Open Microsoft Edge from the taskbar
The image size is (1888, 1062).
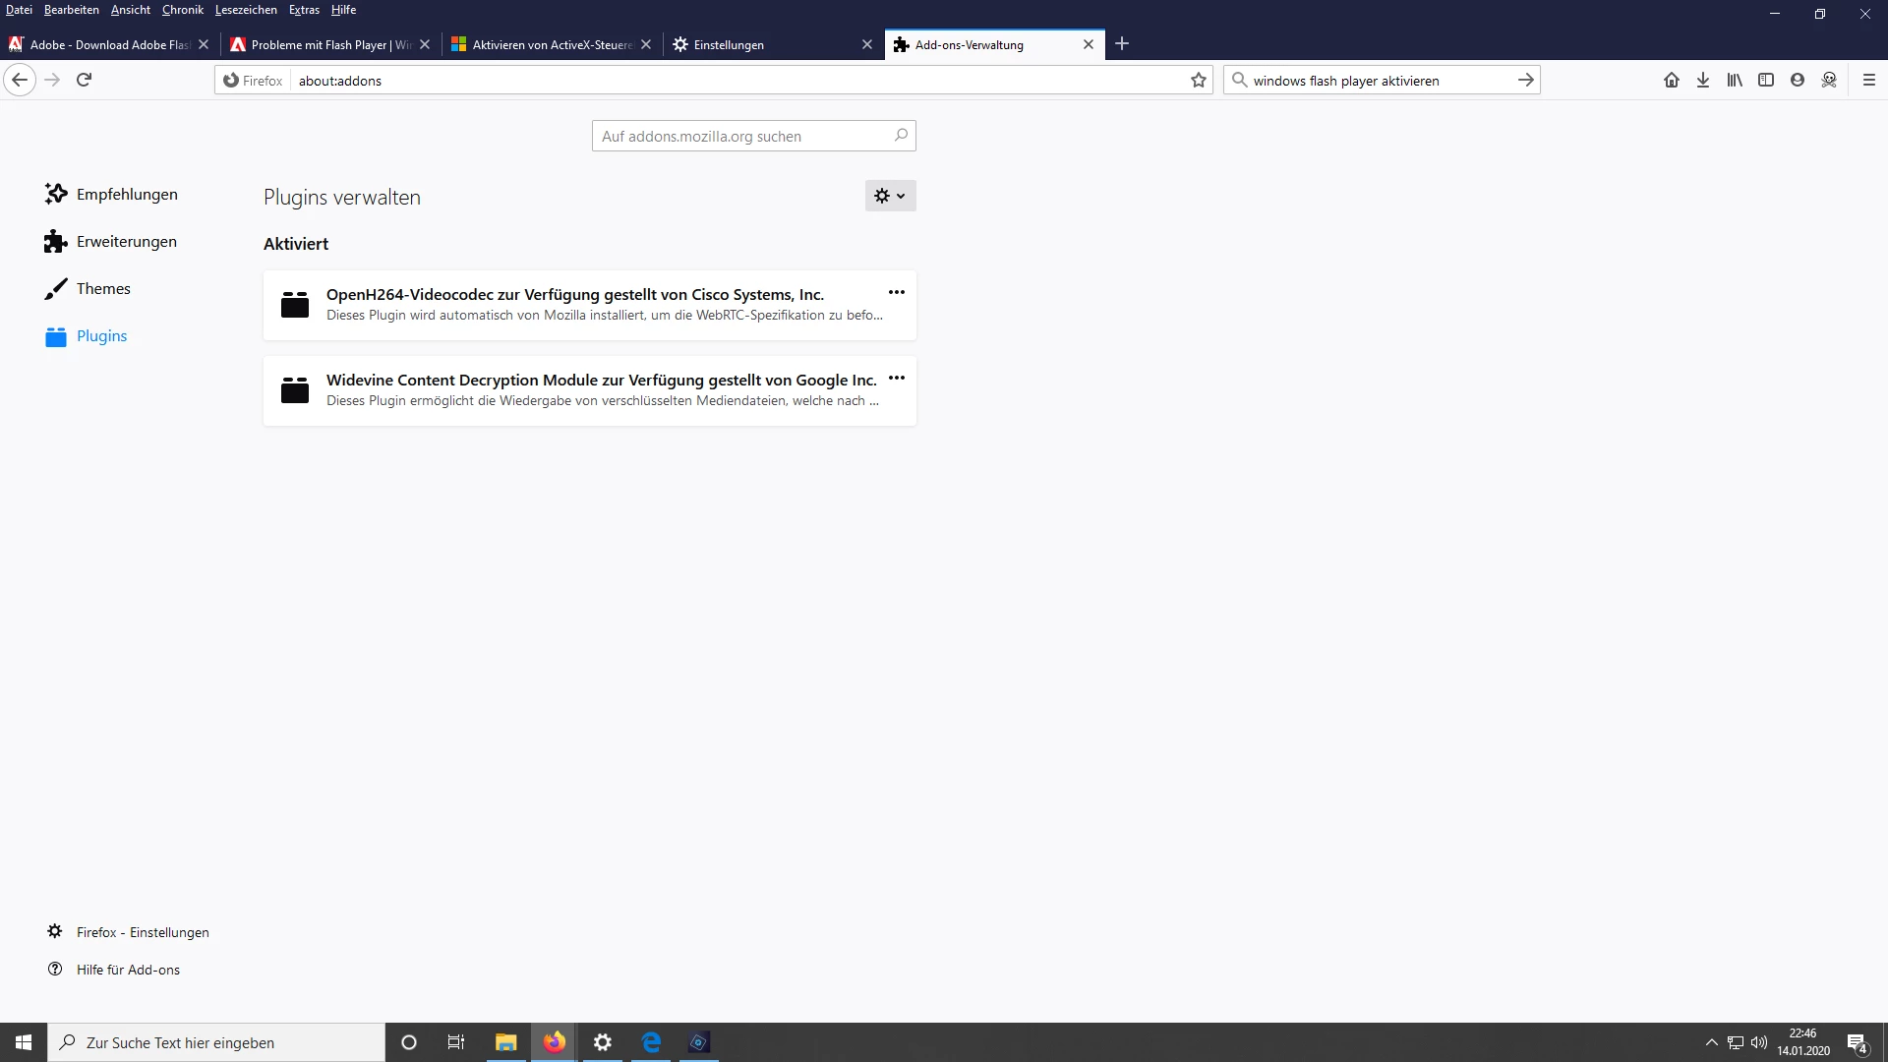(651, 1042)
